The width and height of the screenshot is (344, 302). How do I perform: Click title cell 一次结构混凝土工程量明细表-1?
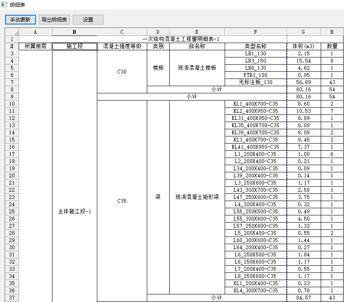(181, 39)
